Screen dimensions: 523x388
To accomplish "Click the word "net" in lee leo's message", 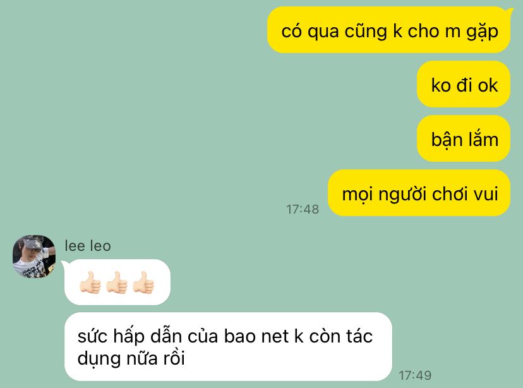I will coord(275,336).
